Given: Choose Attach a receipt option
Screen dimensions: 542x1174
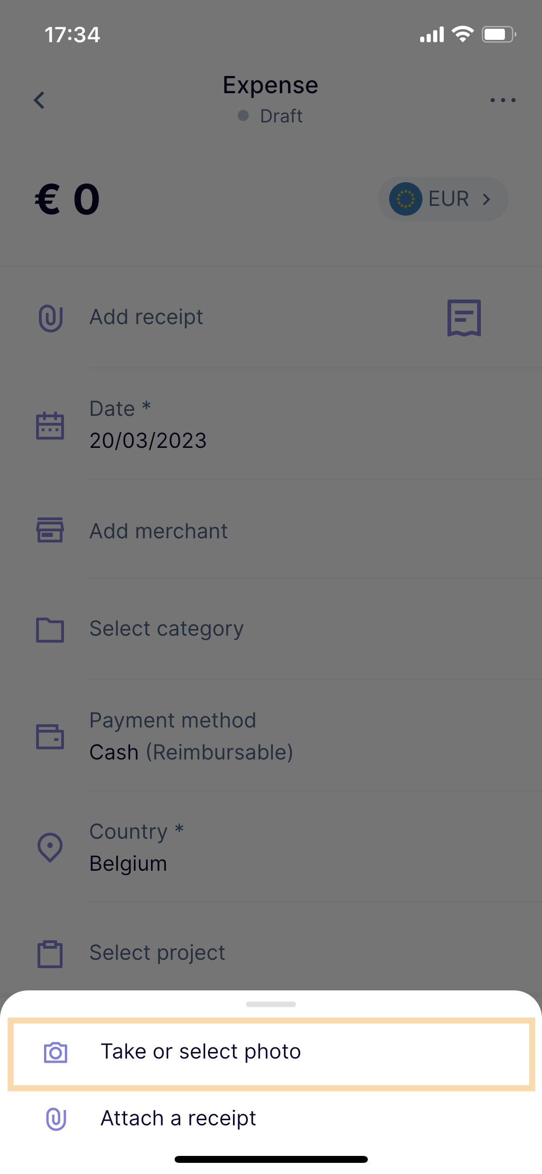Looking at the screenshot, I should point(271,1118).
